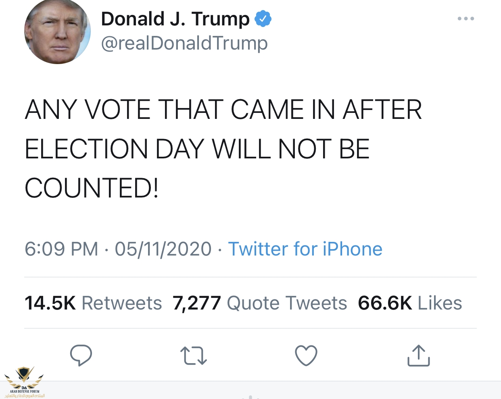The image size is (501, 399).
Task: Like the tweet with the heart icon
Action: (306, 355)
